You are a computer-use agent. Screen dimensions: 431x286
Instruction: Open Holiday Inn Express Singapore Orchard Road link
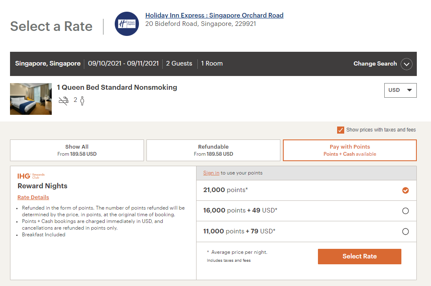pyautogui.click(x=214, y=15)
